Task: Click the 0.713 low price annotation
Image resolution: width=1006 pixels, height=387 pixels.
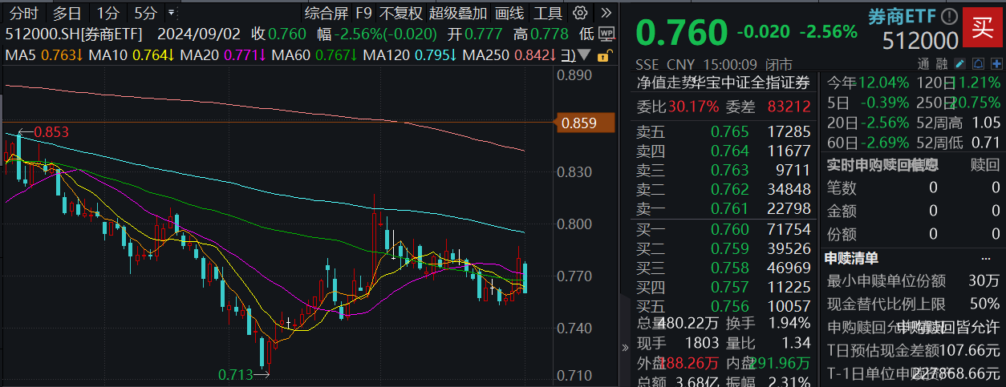Action: [235, 373]
